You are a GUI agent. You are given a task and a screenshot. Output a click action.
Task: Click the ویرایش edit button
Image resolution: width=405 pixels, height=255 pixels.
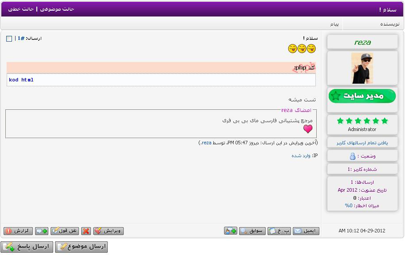point(109,231)
